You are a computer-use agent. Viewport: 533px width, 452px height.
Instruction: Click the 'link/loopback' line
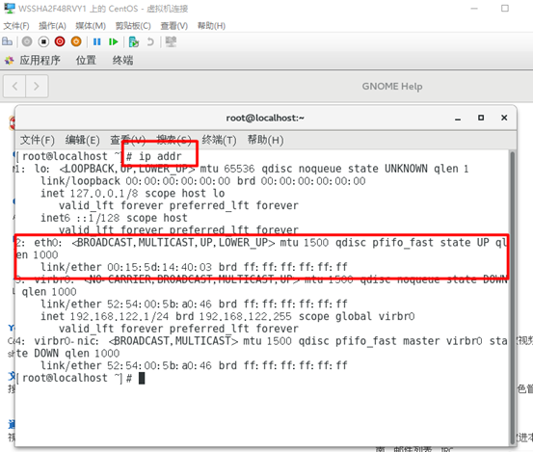(203, 181)
